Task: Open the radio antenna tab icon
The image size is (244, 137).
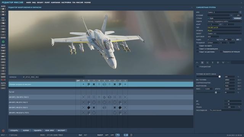Action: (x=223, y=62)
